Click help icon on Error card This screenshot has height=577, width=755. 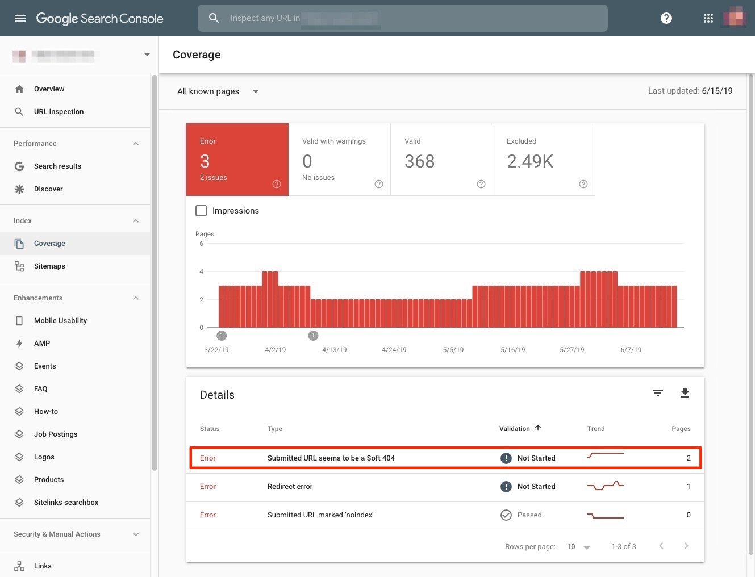[277, 184]
